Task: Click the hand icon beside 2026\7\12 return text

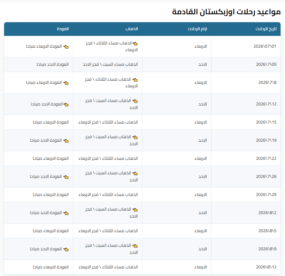Action: (x=66, y=104)
